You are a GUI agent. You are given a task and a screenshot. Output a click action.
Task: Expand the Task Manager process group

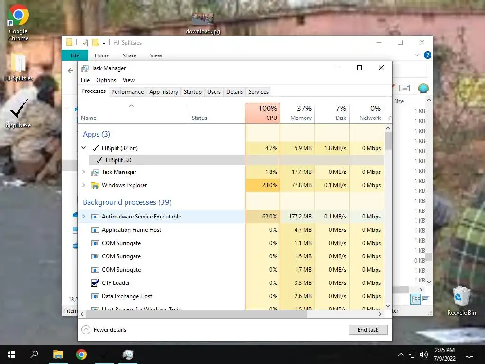click(83, 172)
